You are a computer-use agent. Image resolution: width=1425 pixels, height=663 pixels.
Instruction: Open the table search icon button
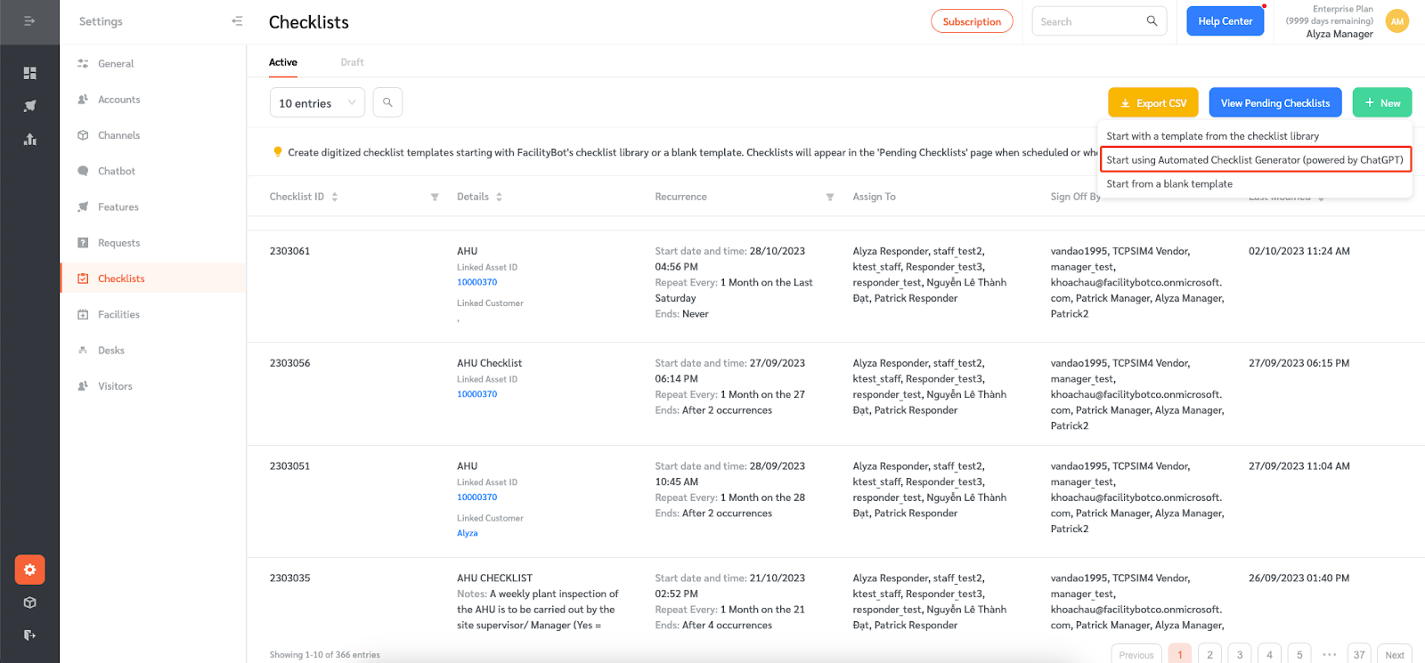[x=387, y=102]
